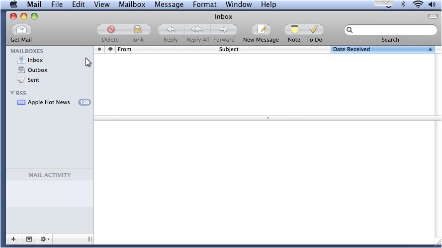Image resolution: width=442 pixels, height=248 pixels.
Task: Open the Mailbox menu
Action: tap(132, 4)
